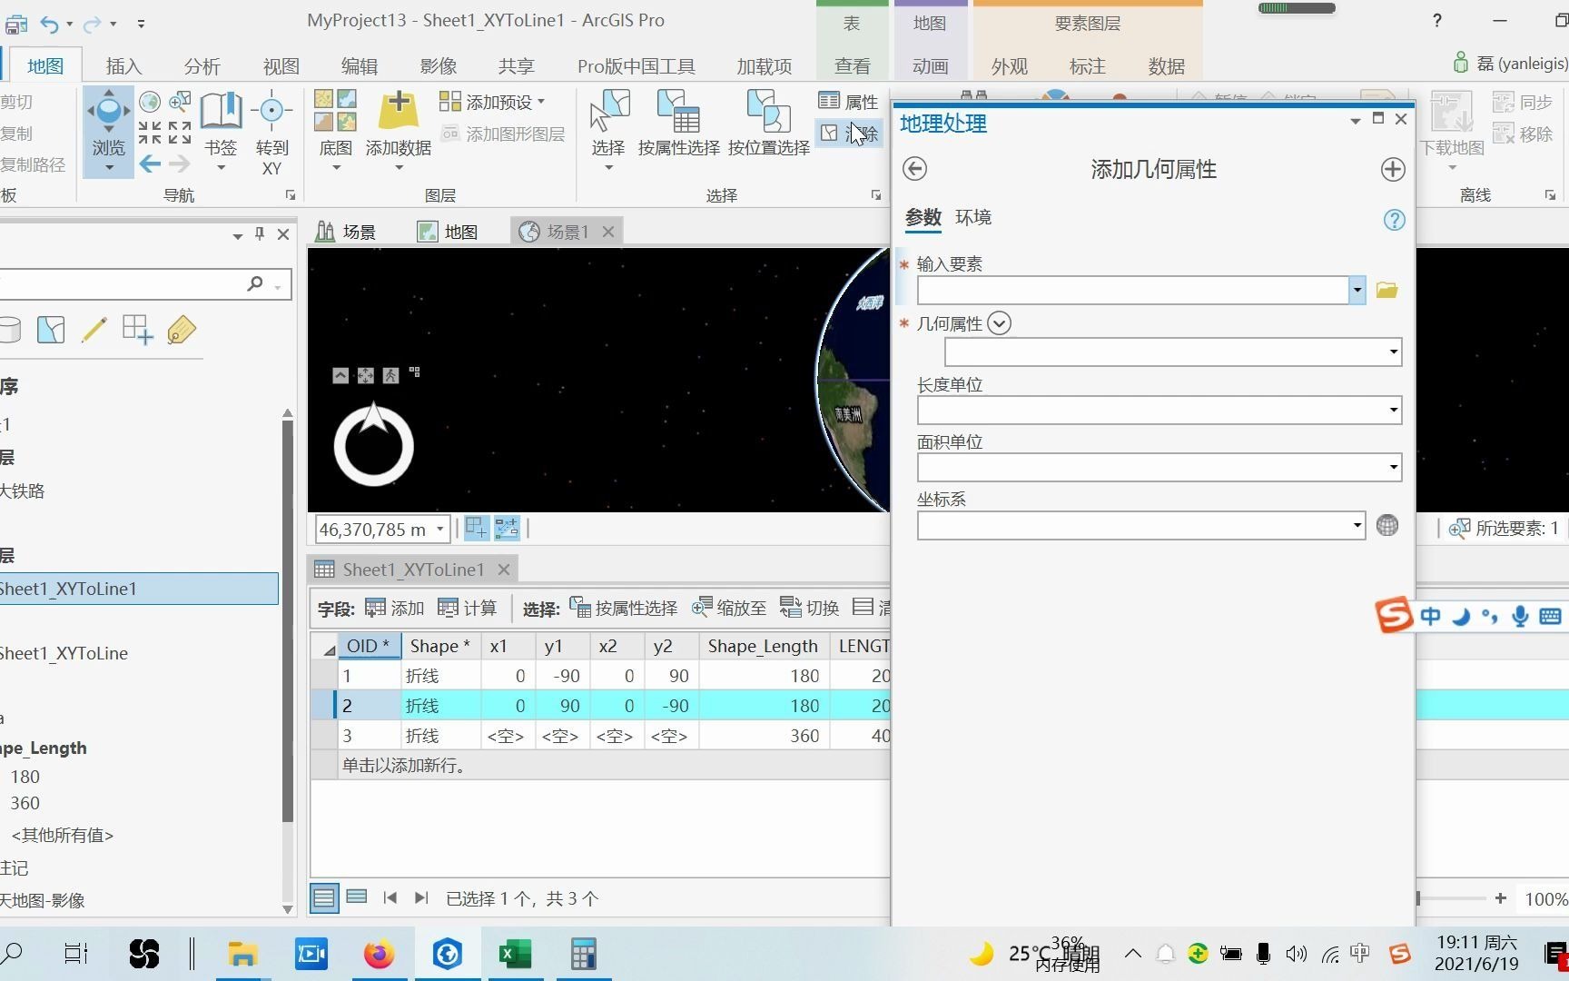Open Select By Attributes (按属性选择) in ribbon
Viewport: 1569px width, 981px height.
click(678, 124)
